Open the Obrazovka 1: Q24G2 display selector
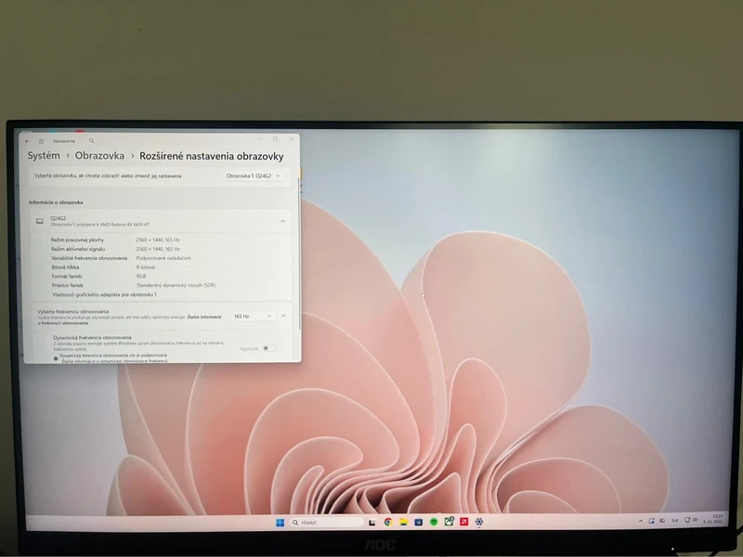The height and width of the screenshot is (557, 743). (x=251, y=175)
